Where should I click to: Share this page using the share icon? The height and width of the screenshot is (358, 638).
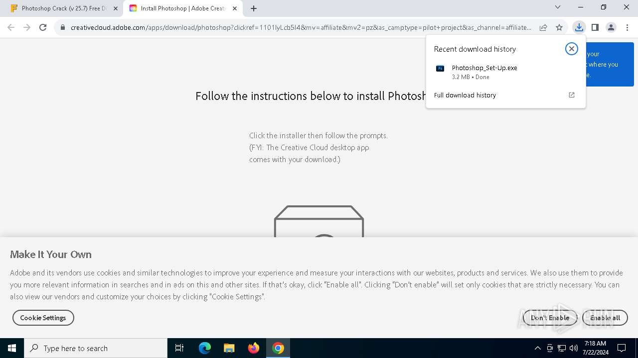point(543,27)
